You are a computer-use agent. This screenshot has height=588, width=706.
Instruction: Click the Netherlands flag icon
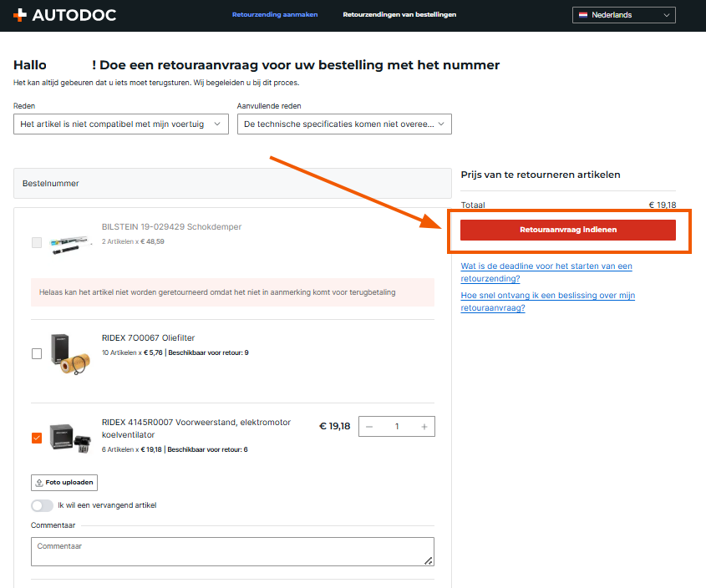pyautogui.click(x=582, y=15)
